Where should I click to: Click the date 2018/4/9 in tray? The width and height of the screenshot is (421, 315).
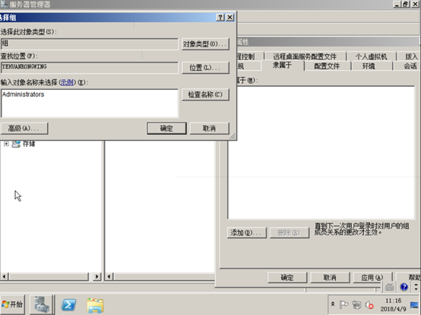[394, 309]
